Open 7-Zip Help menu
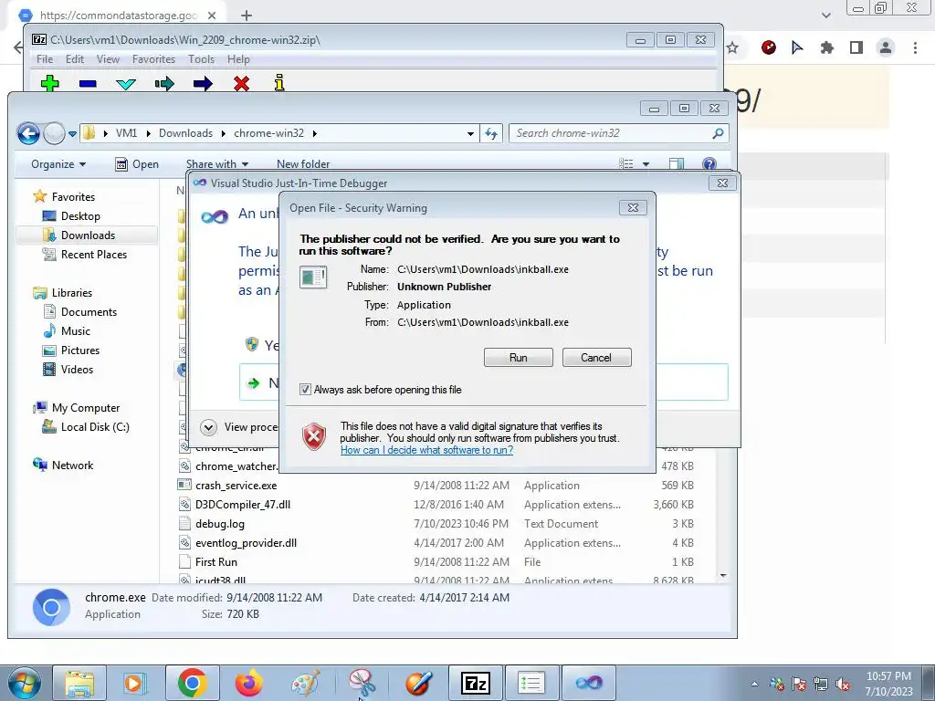The image size is (935, 701). click(x=238, y=59)
